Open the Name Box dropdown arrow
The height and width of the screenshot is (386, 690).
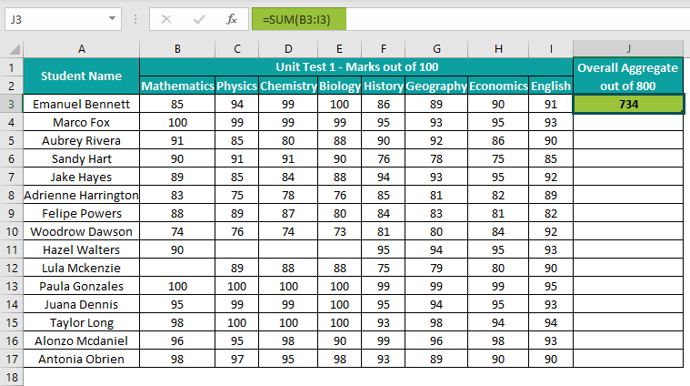tap(112, 18)
